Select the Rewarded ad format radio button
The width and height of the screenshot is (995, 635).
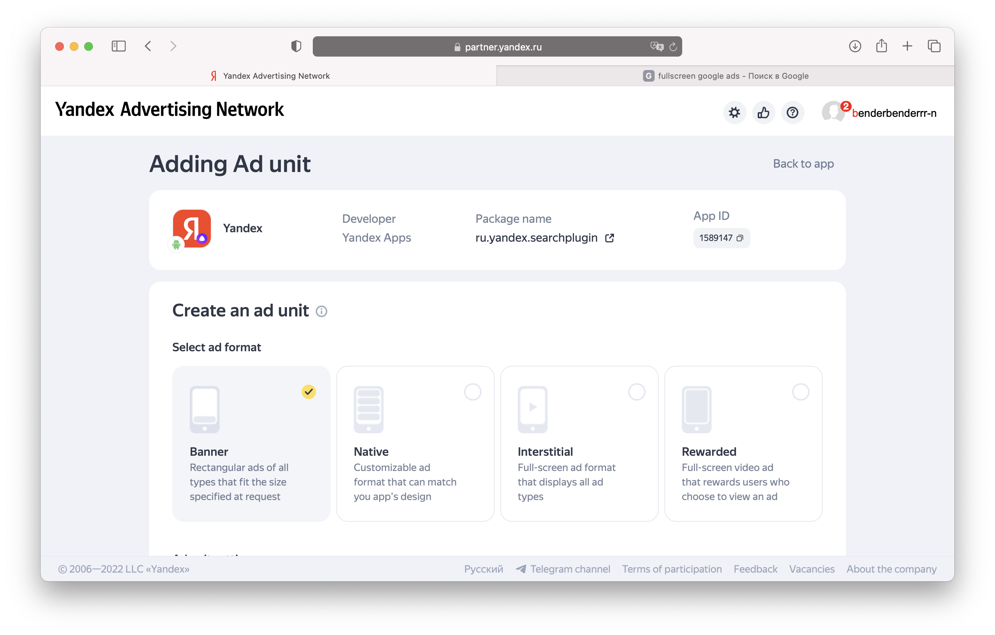click(800, 392)
